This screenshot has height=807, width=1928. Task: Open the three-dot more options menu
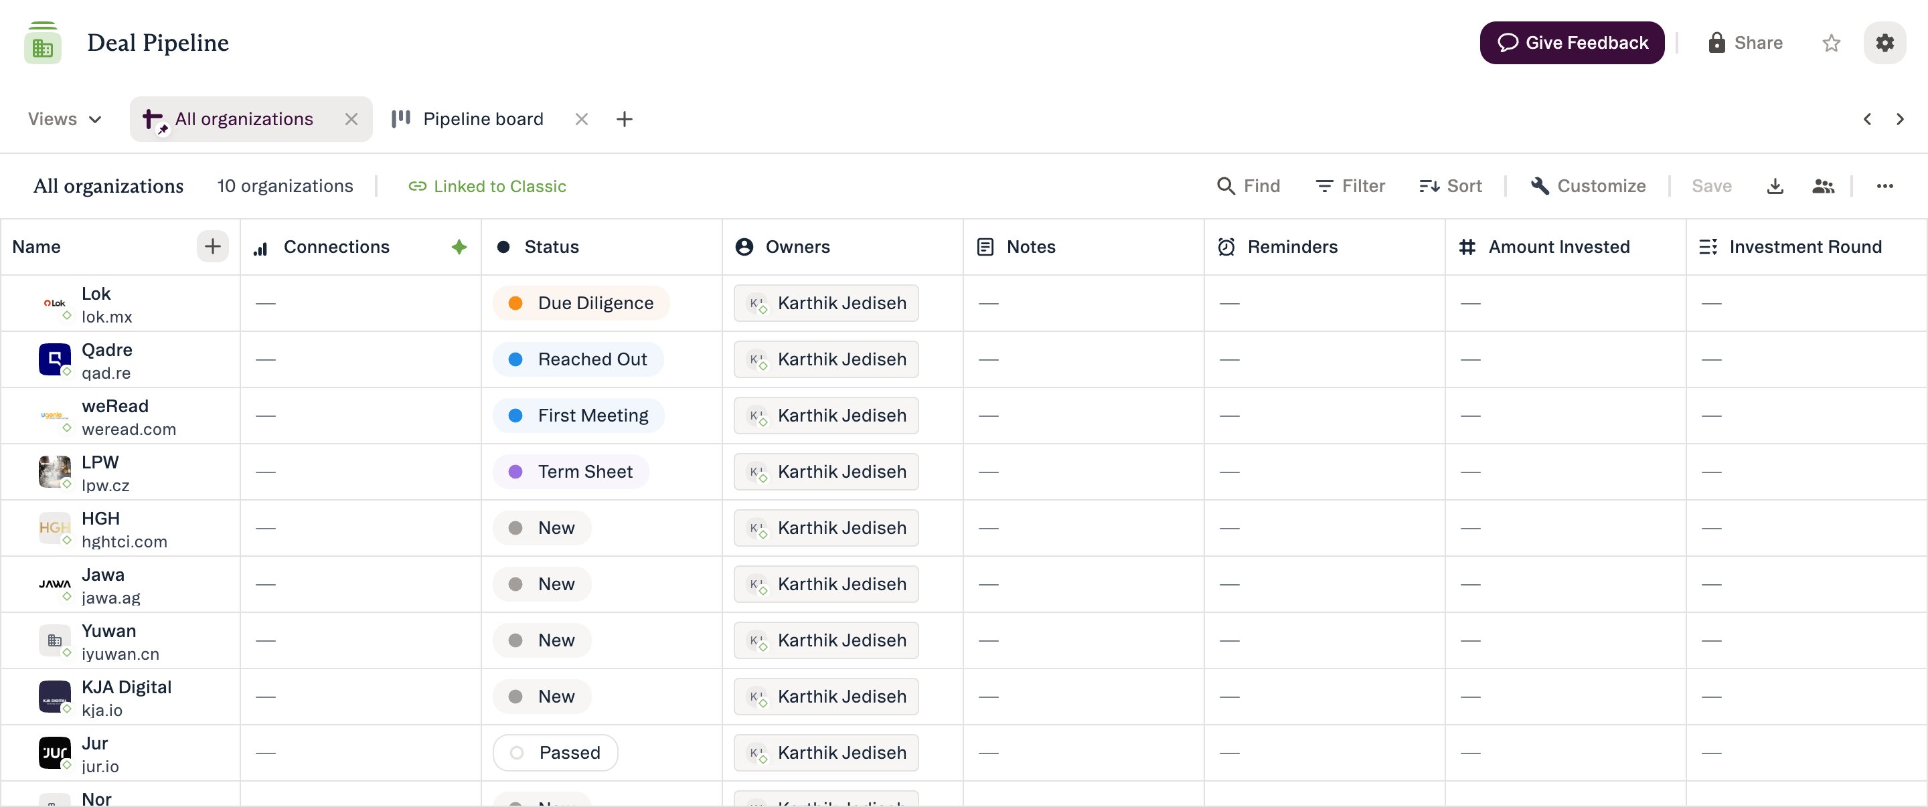1884,186
